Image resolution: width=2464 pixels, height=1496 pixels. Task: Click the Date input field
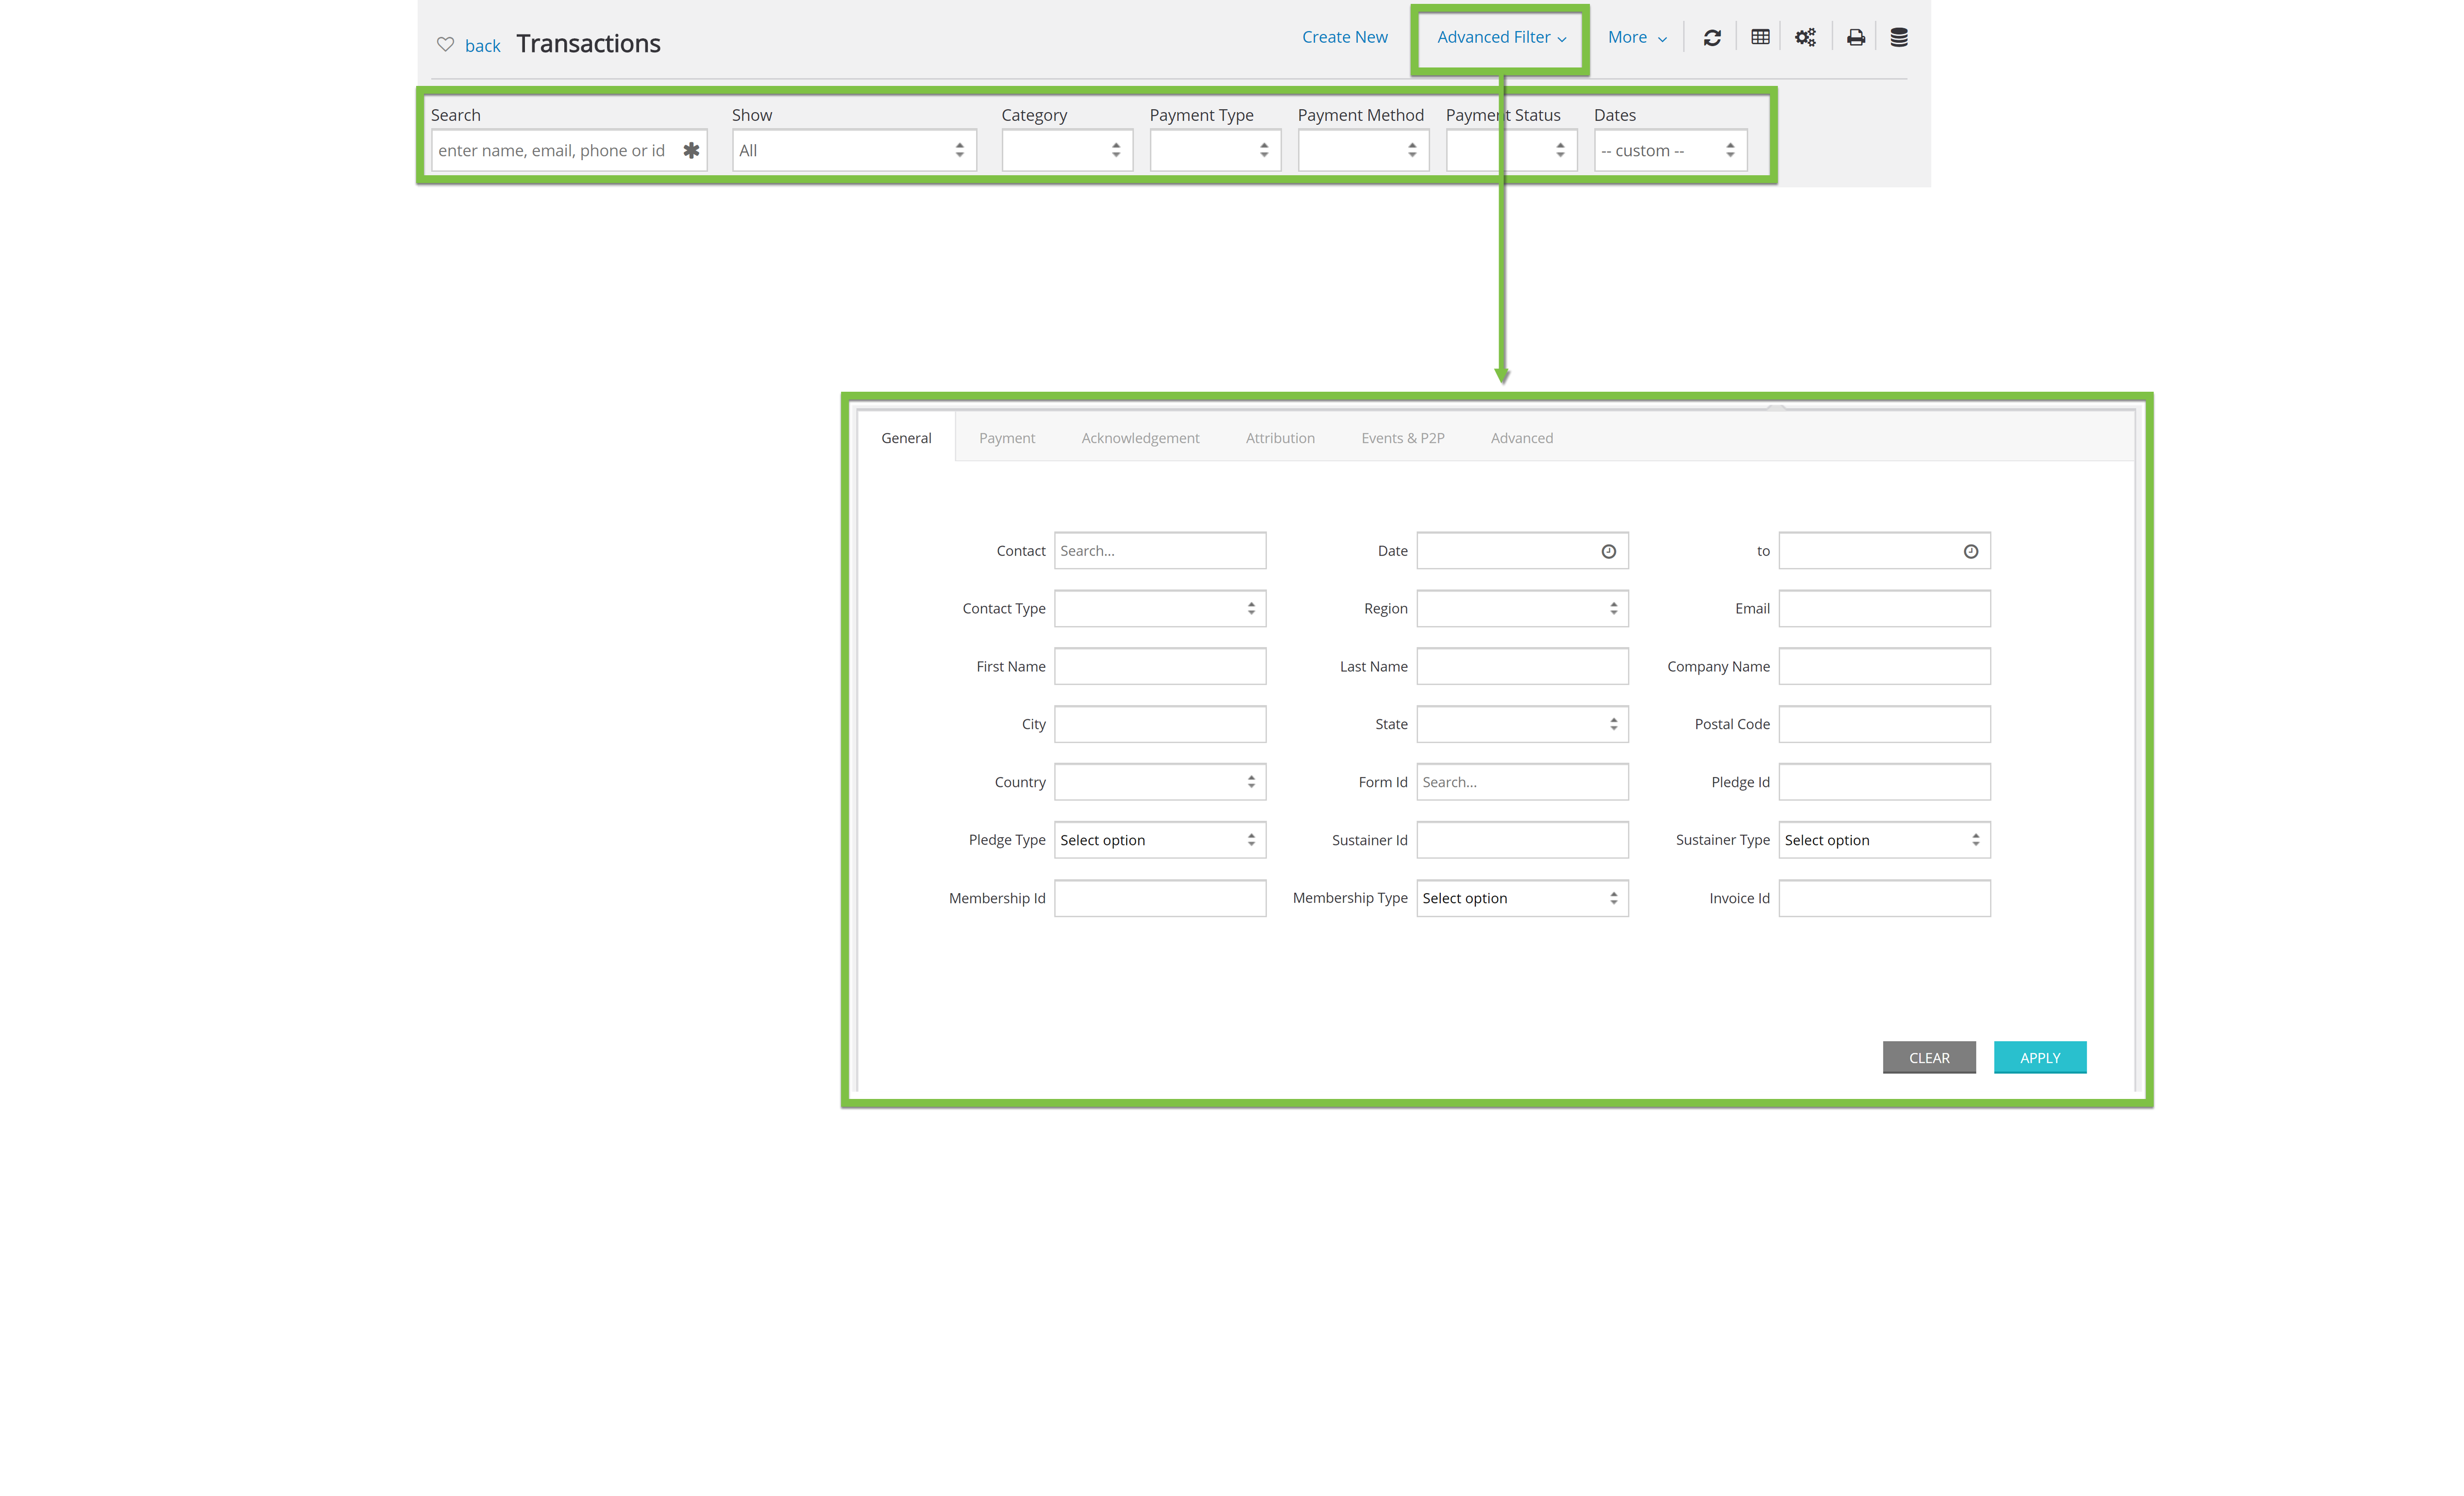(1522, 550)
